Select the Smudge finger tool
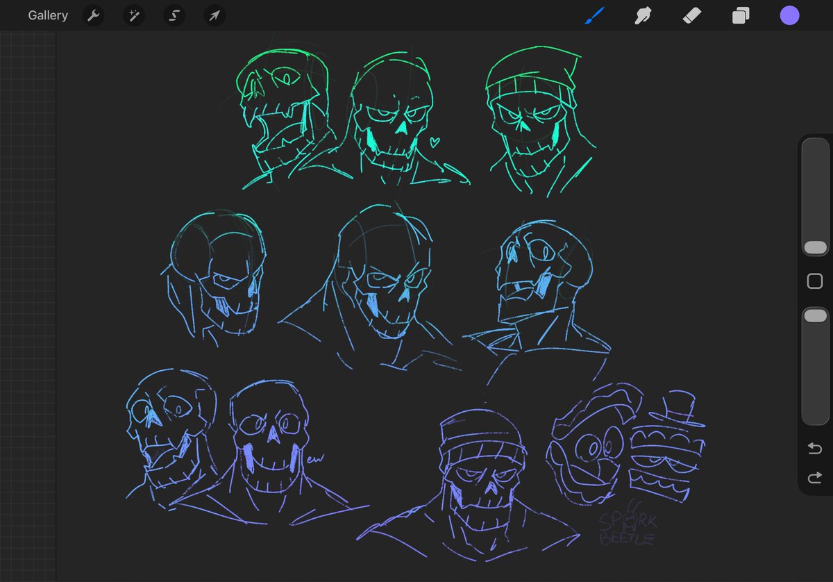This screenshot has height=582, width=833. (643, 15)
